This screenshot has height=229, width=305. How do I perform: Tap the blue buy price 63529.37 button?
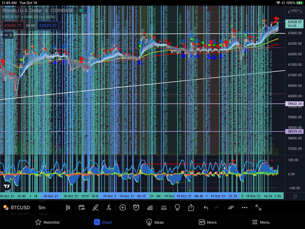[48, 25]
